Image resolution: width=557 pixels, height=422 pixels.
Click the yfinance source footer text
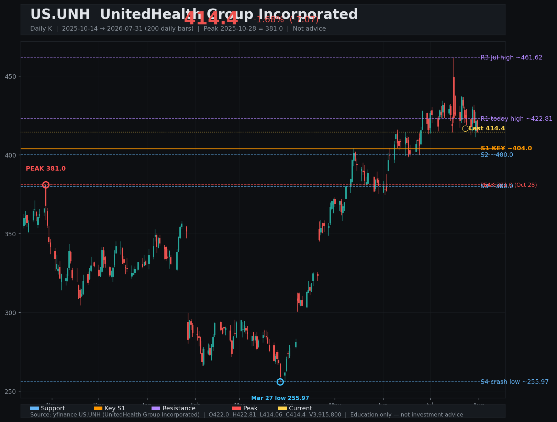coord(247,415)
